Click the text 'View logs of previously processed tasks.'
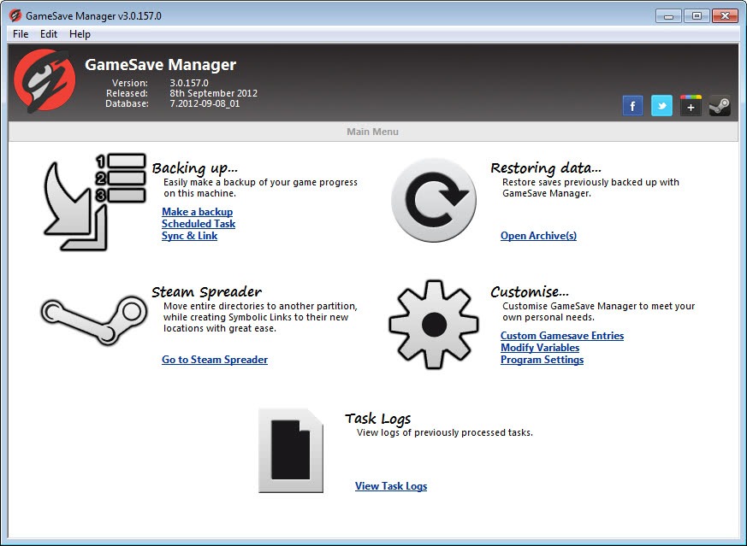The image size is (747, 546). (x=445, y=433)
